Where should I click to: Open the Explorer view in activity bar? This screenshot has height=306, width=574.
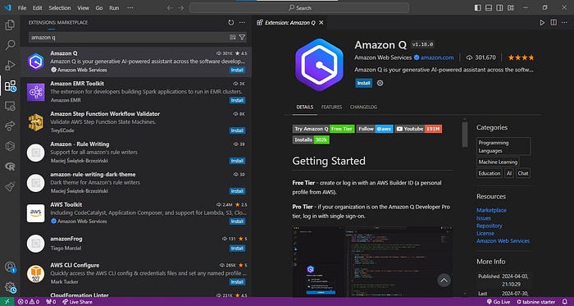[10, 25]
